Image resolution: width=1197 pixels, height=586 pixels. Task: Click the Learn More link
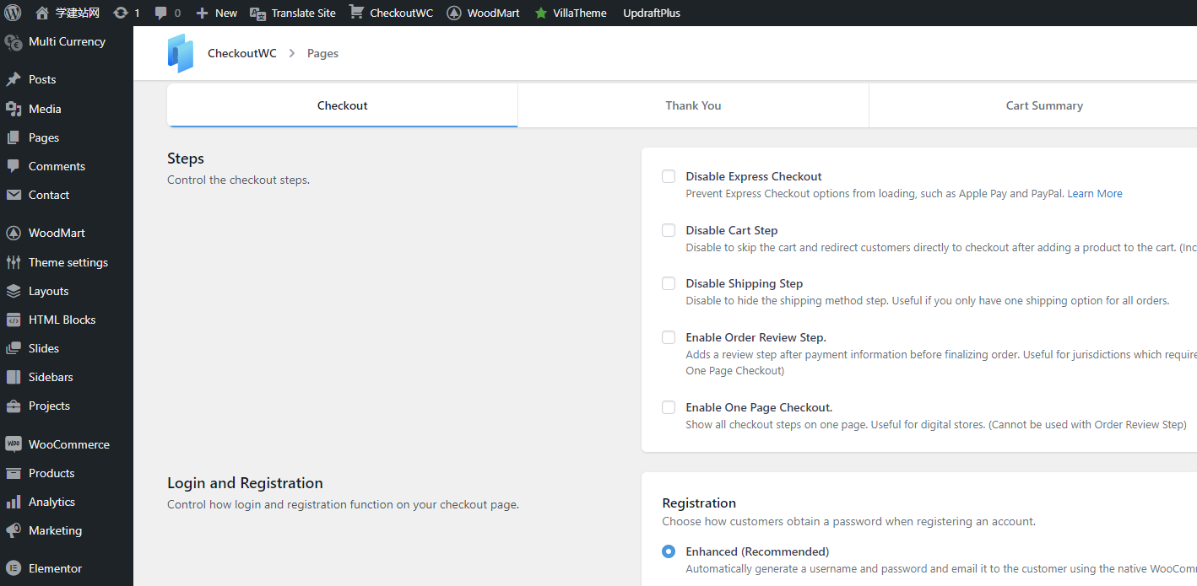point(1095,193)
